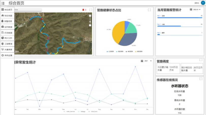Click the 退出 logout link

point(197,3)
